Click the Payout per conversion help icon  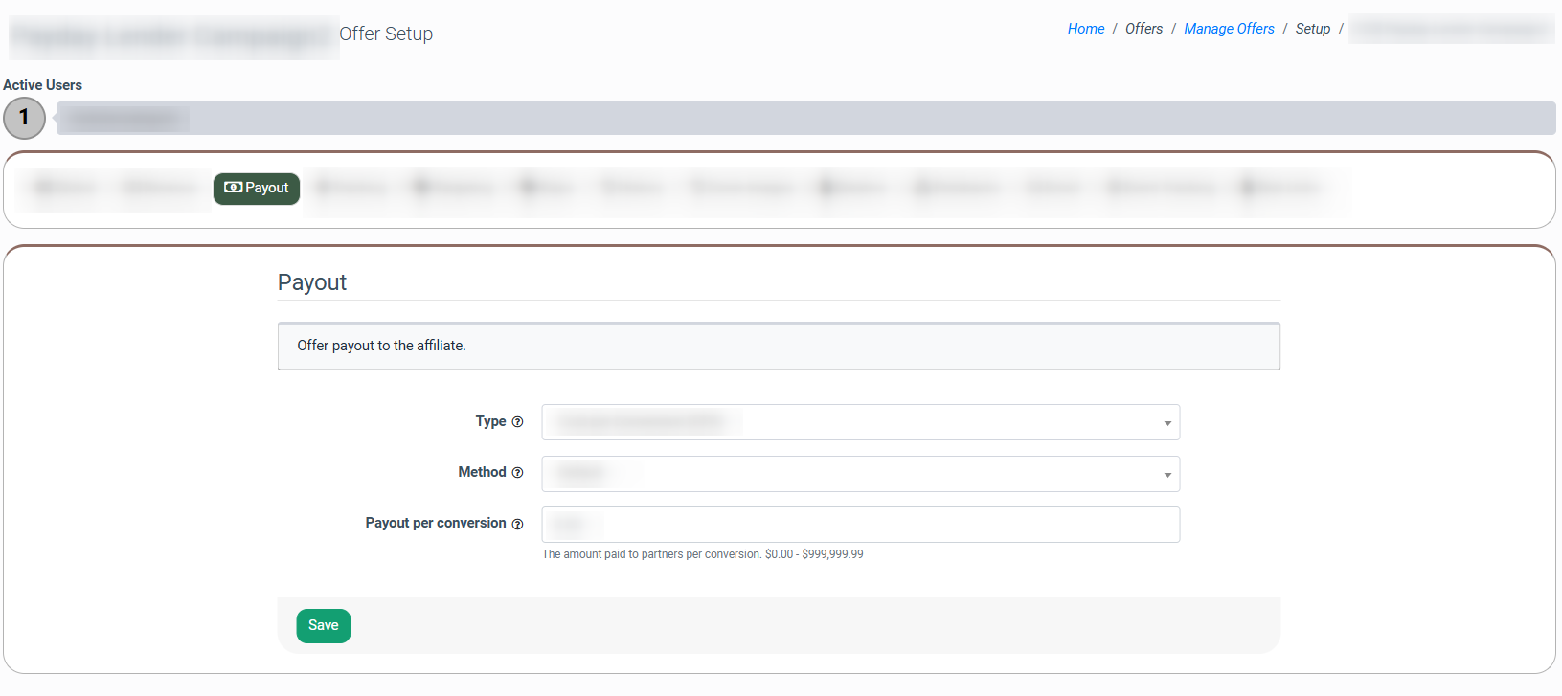pos(517,524)
